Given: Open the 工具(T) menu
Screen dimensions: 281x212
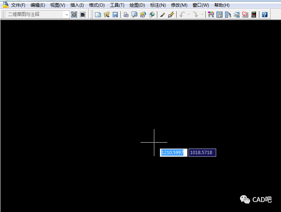Looking at the screenshot, I should pyautogui.click(x=117, y=5).
